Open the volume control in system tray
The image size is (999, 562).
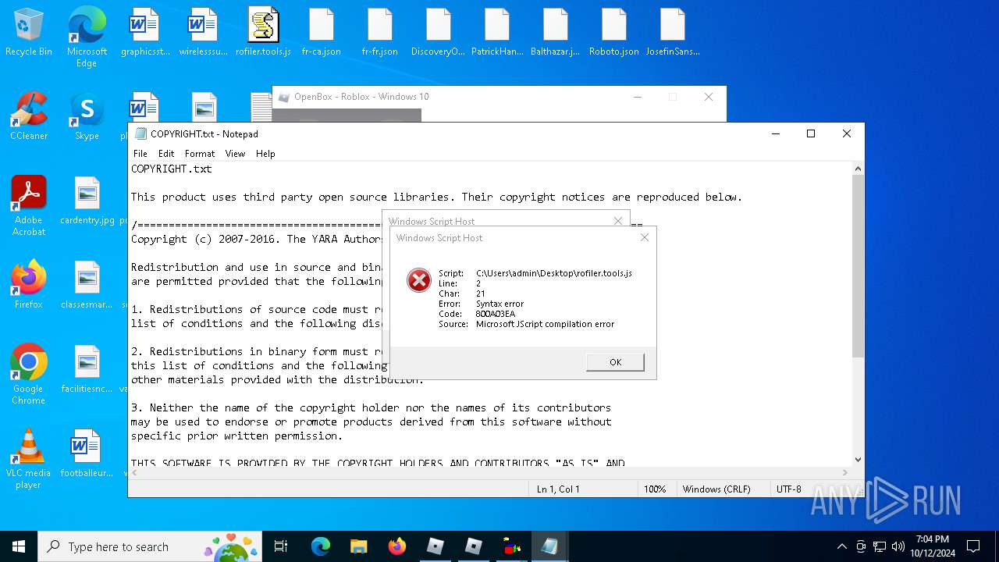pos(898,546)
